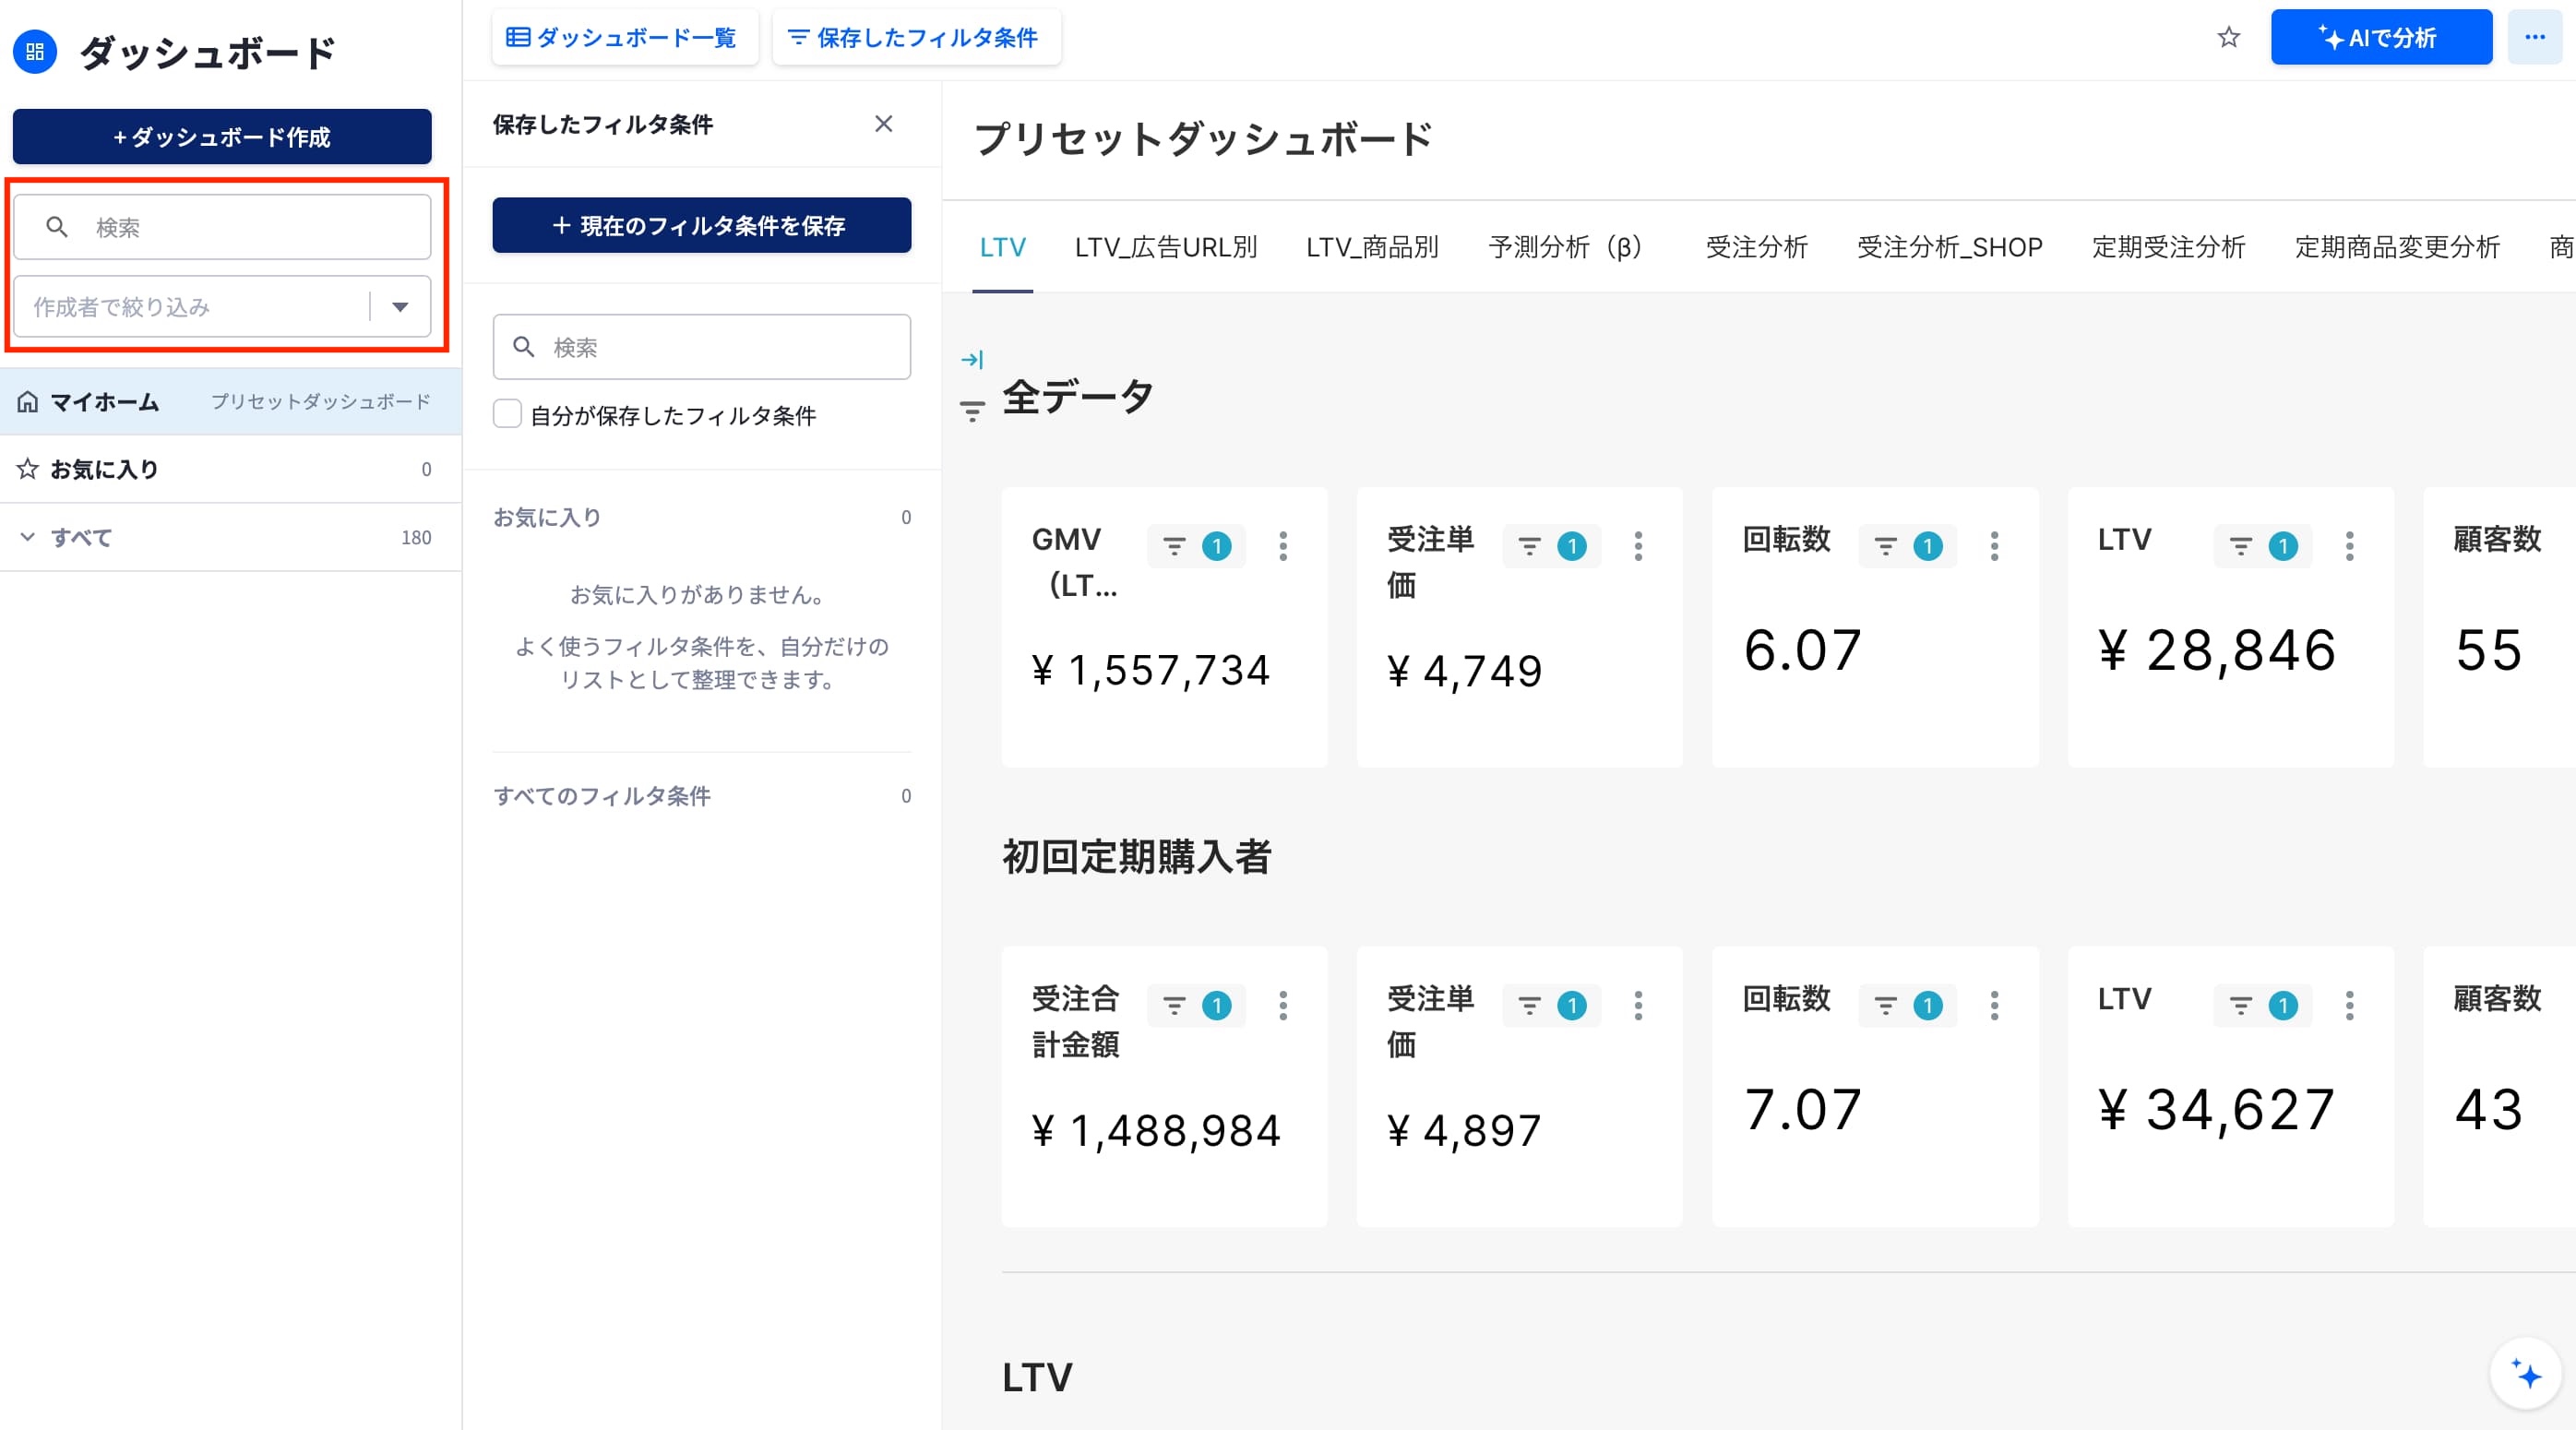Viewport: 2576px width, 1430px height.
Task: Switch to the LTV_商品別 tab
Action: pyautogui.click(x=1372, y=247)
